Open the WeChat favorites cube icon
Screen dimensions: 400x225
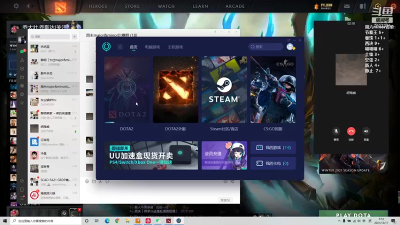(x=22, y=68)
